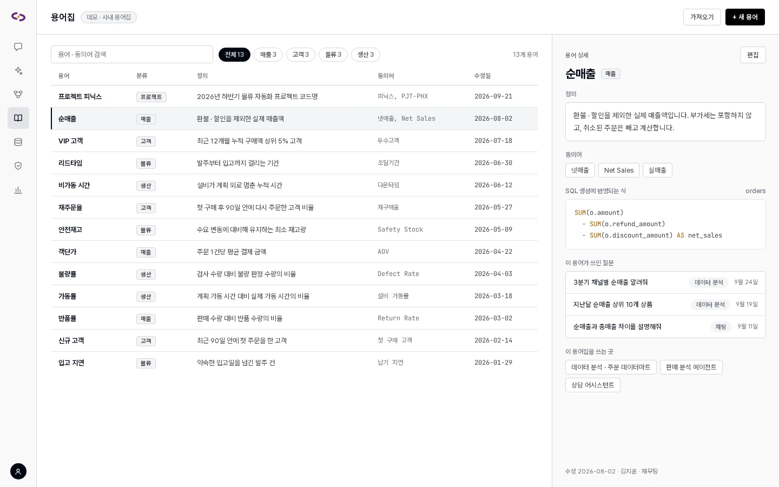Click the 편집 button in detail panel
The height and width of the screenshot is (487, 779).
[x=753, y=55]
